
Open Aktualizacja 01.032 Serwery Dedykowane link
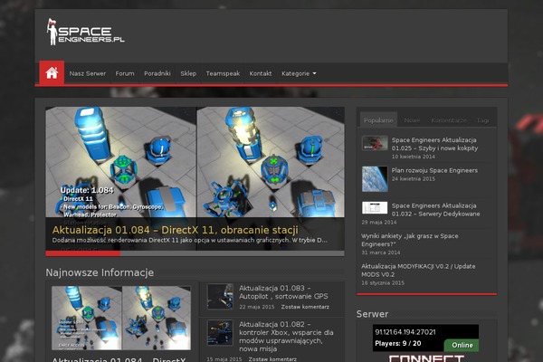click(x=435, y=210)
